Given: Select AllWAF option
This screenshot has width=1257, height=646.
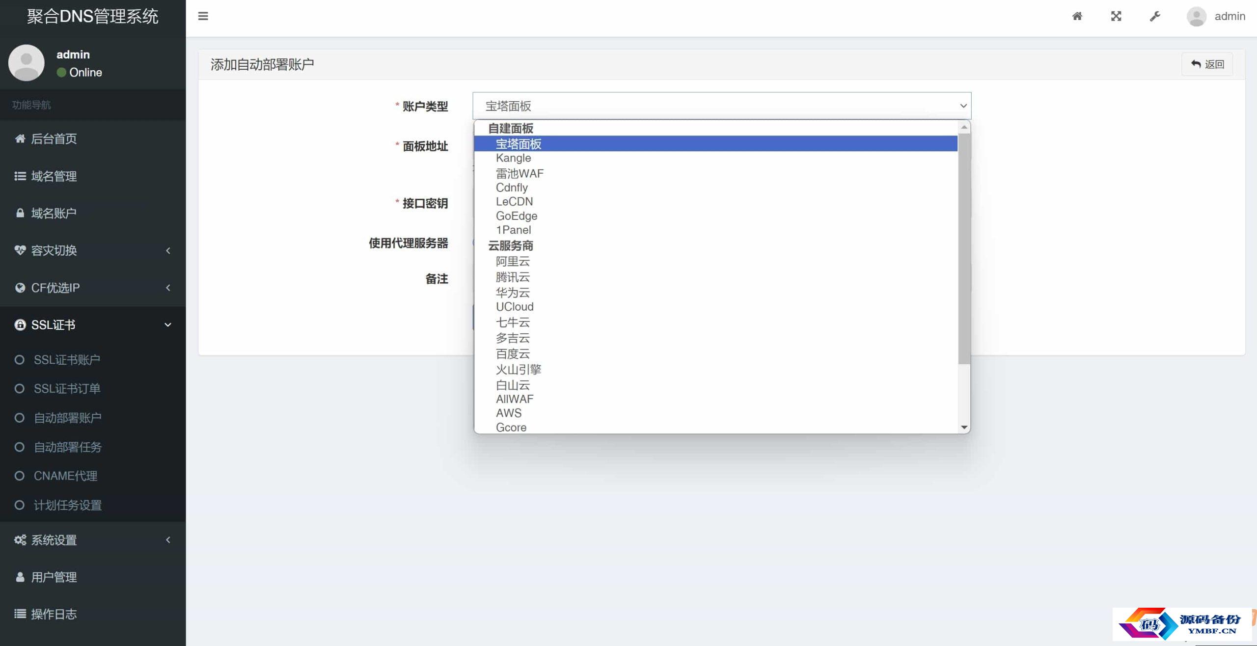Looking at the screenshot, I should [716, 399].
